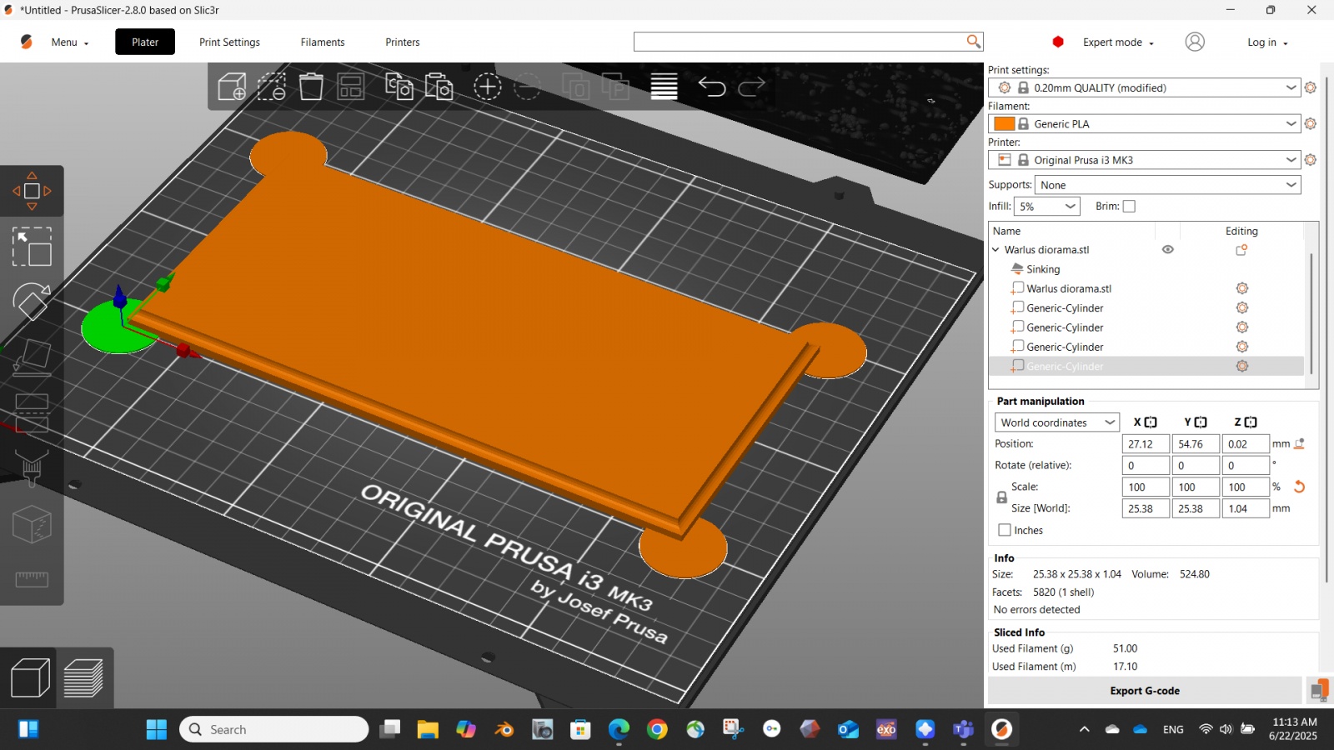Select the Rotate tool in left toolbar
1334x750 pixels.
coord(32,302)
